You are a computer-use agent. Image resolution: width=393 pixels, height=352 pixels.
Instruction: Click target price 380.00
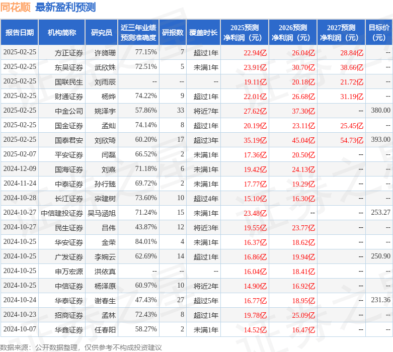click(x=380, y=110)
